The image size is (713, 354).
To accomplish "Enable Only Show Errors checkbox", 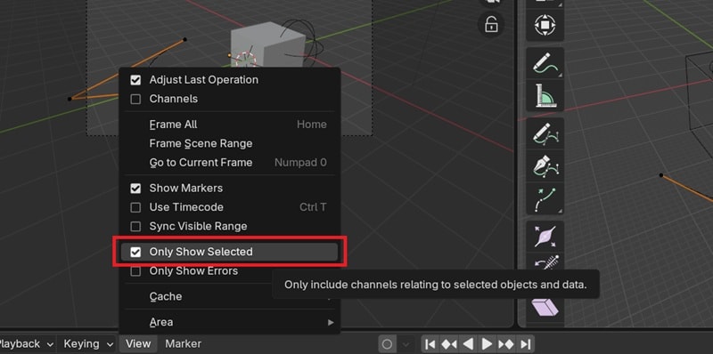I will coord(135,271).
